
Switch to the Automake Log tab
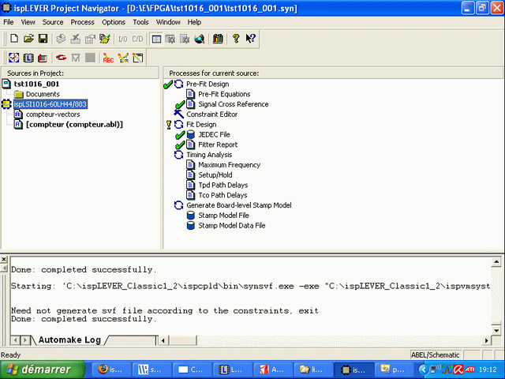(x=71, y=340)
